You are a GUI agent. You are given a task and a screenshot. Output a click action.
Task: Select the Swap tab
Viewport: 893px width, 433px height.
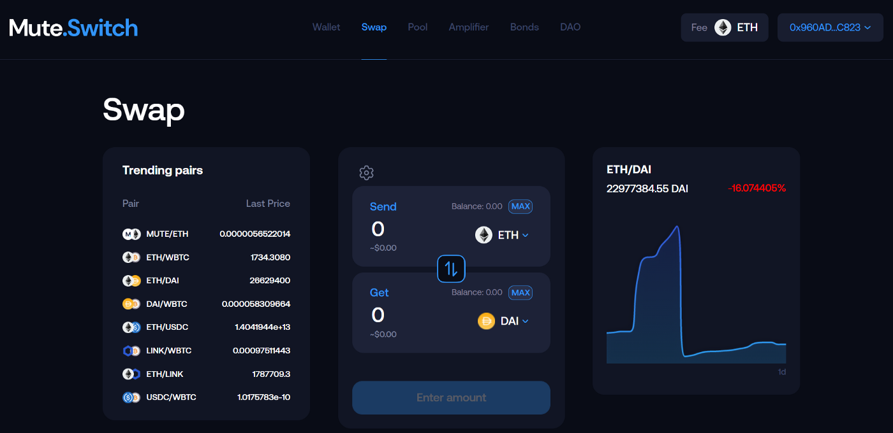pos(374,27)
